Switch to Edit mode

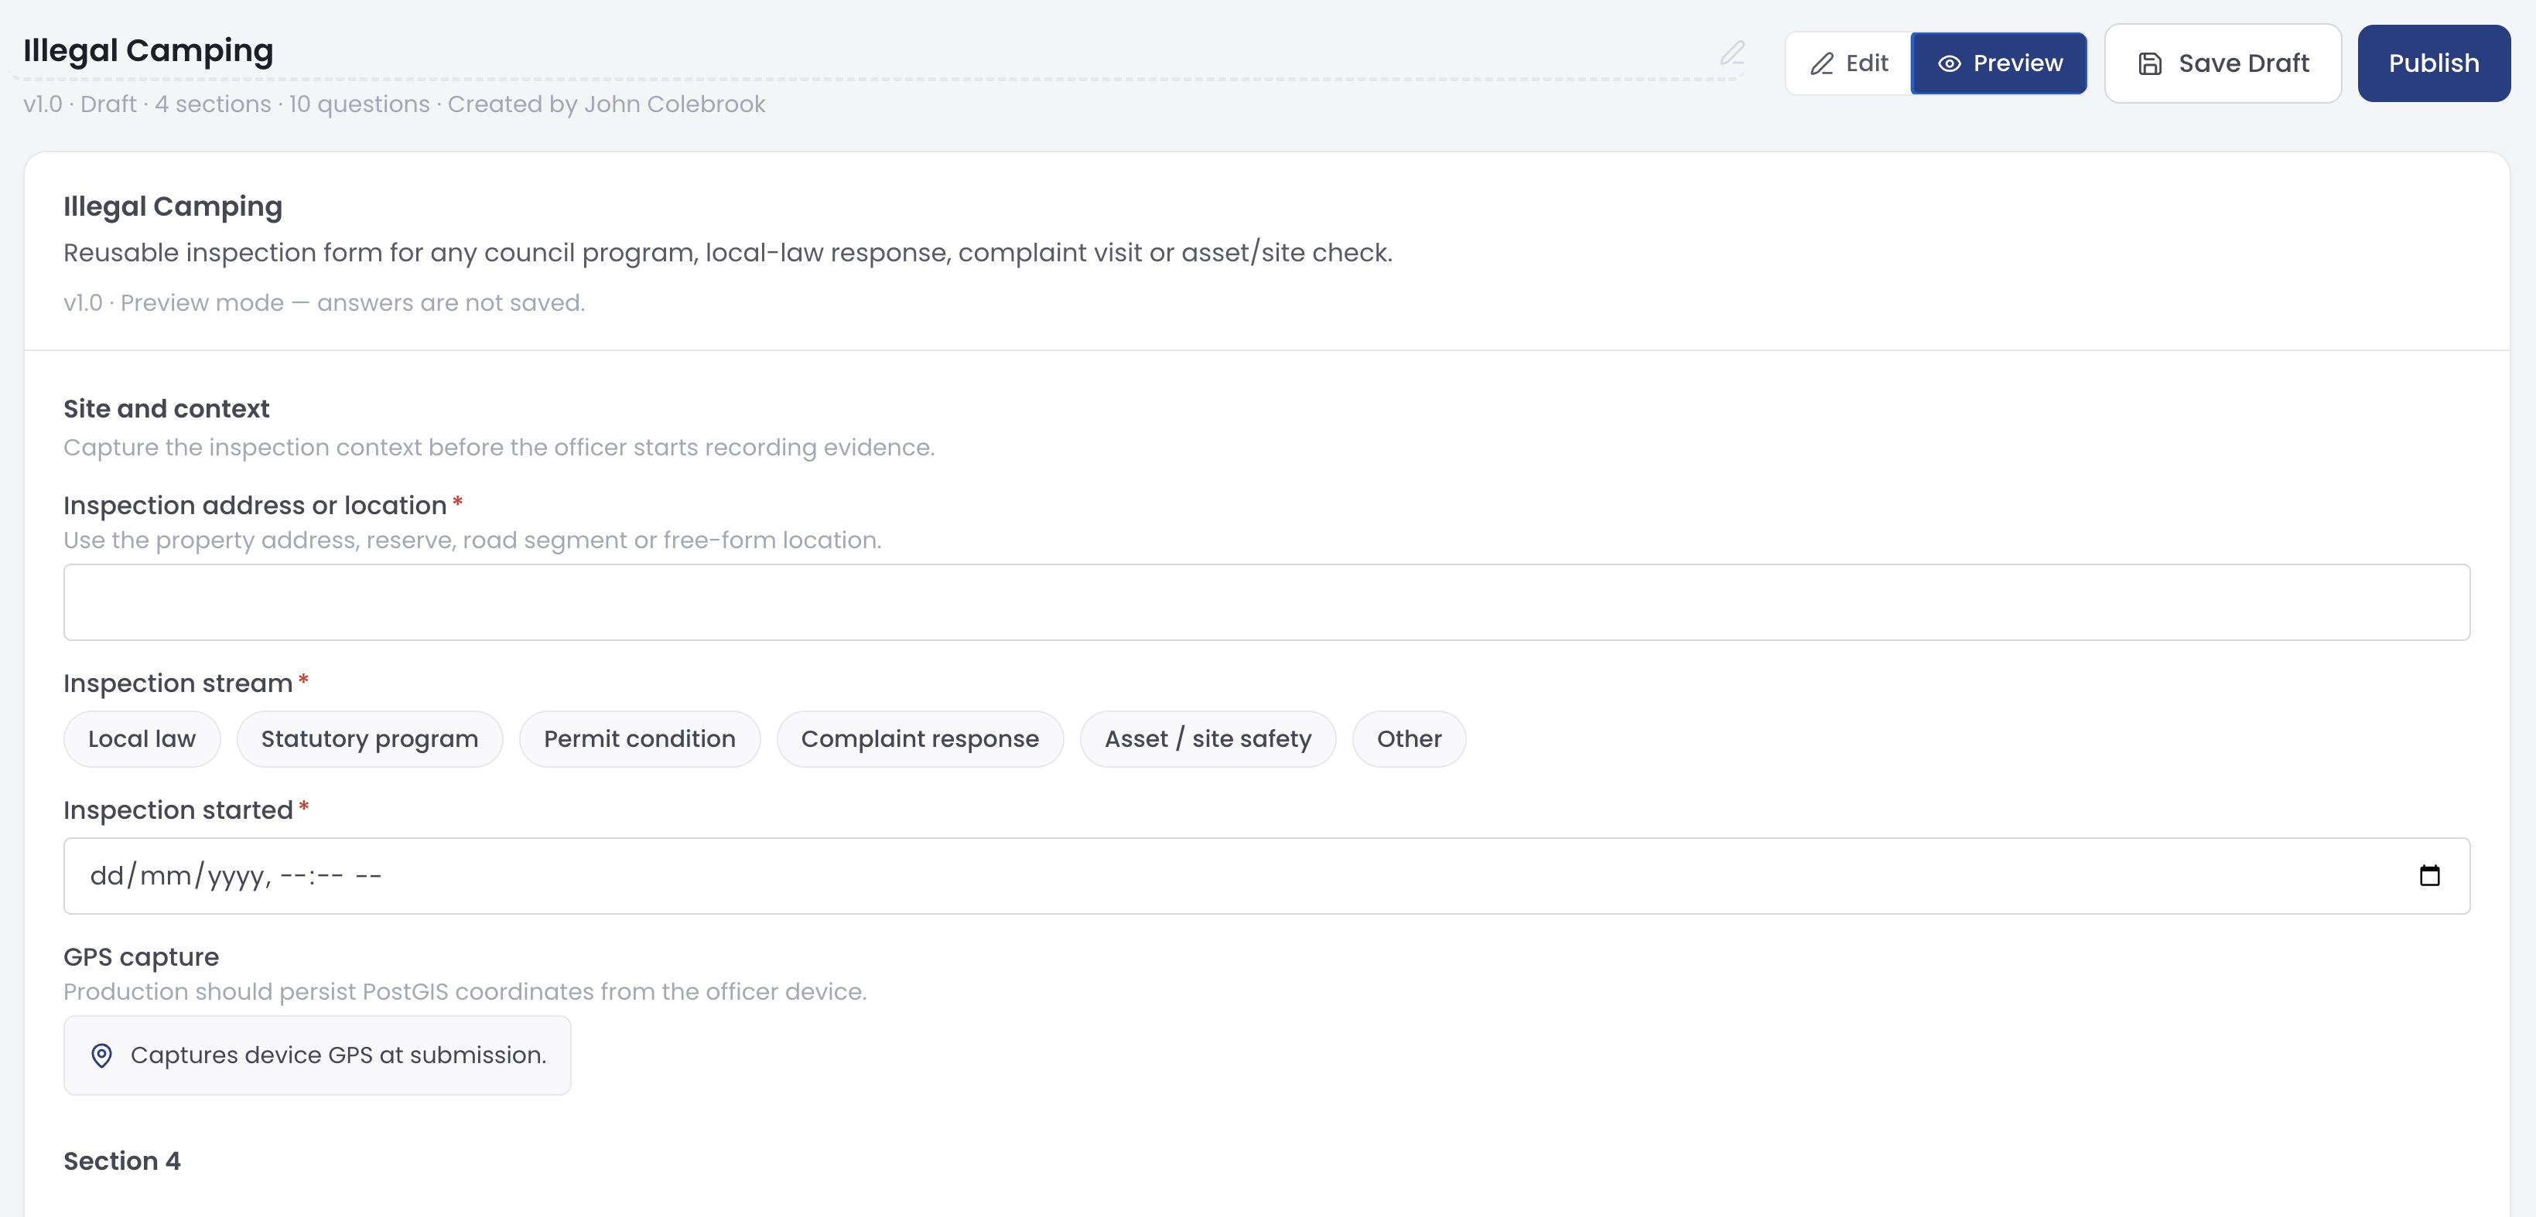click(1848, 64)
